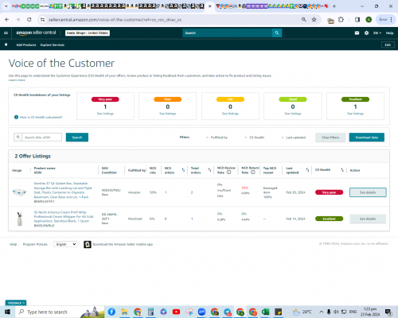
Task: Open the browser extensions puzzle icon
Action: tap(341, 20)
